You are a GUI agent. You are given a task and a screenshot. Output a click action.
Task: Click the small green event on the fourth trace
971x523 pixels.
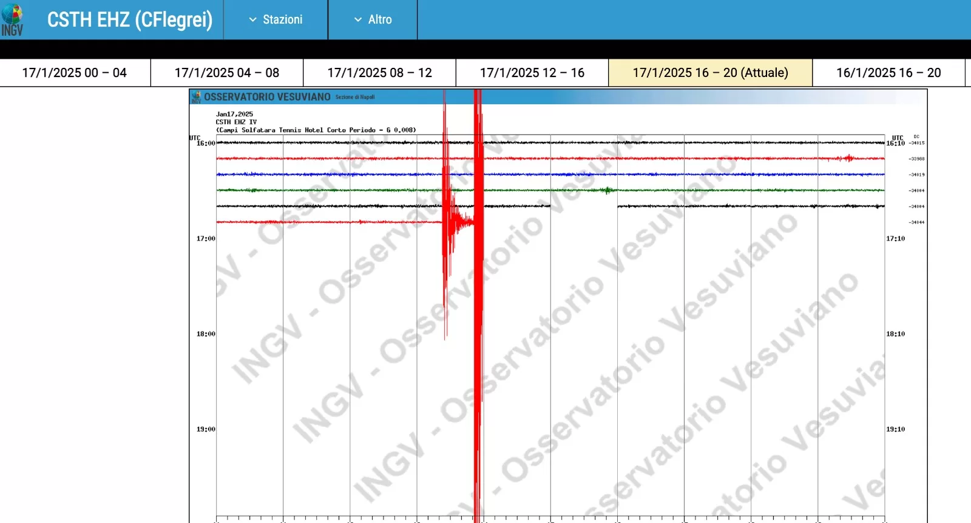pos(607,190)
